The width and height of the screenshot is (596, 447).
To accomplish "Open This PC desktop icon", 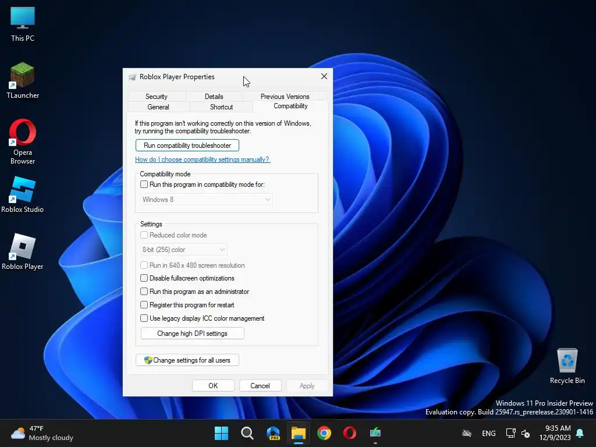I will coord(23,23).
